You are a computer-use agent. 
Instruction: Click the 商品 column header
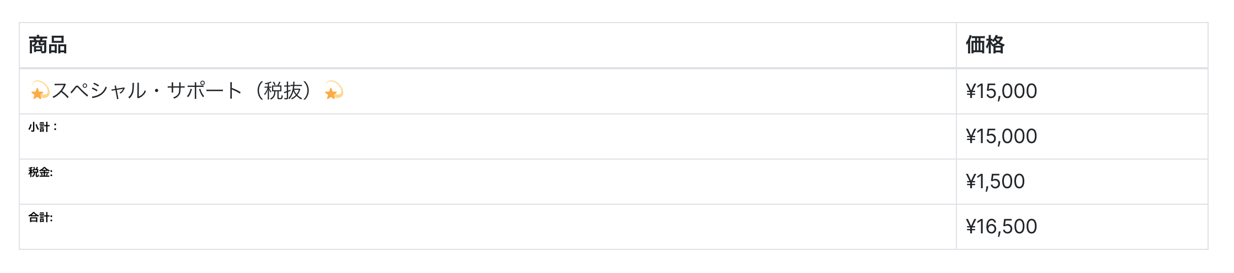pos(47,45)
